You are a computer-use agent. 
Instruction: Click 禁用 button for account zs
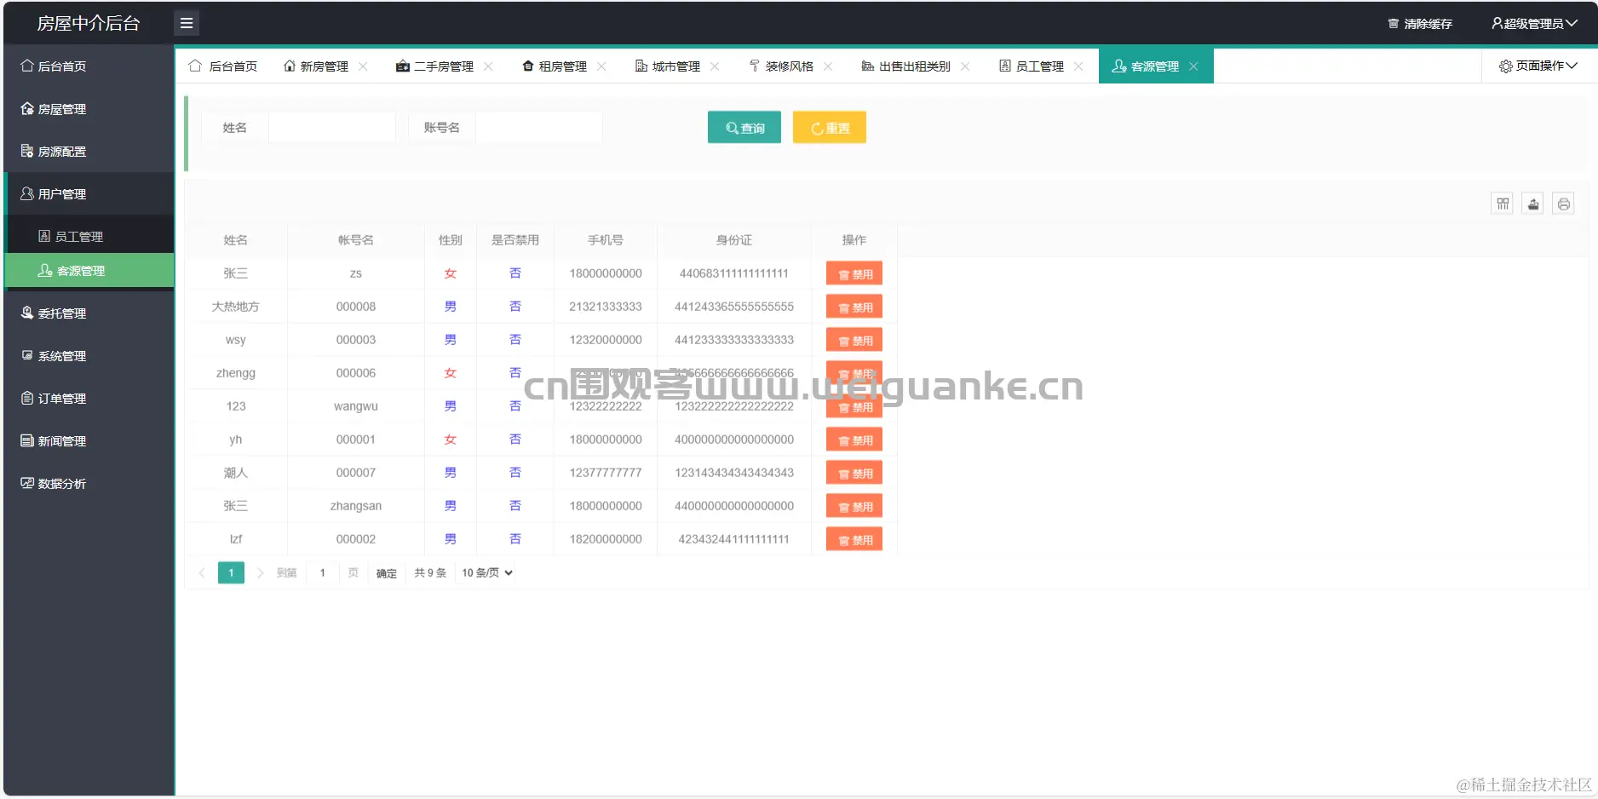[x=854, y=273]
